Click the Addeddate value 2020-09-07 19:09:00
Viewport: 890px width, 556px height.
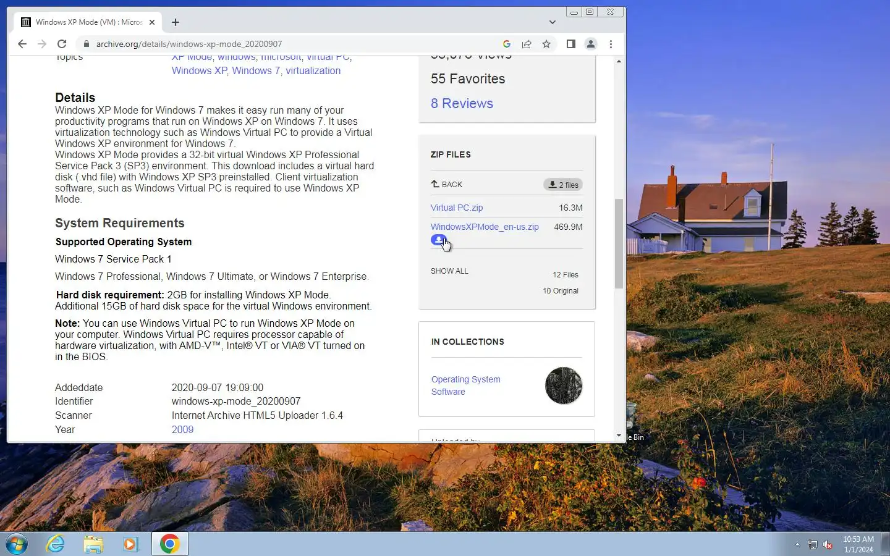click(218, 387)
